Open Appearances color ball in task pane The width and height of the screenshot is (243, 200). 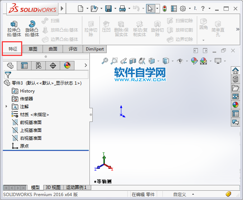[235, 105]
